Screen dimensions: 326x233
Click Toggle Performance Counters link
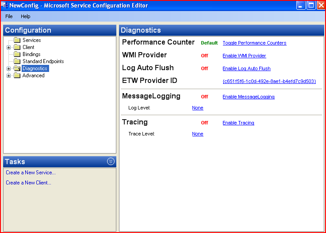[x=254, y=43]
